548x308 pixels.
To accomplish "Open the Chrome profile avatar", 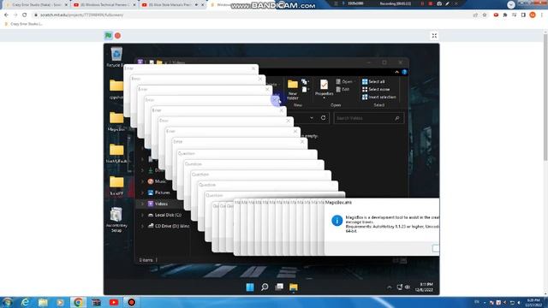I will [x=533, y=15].
